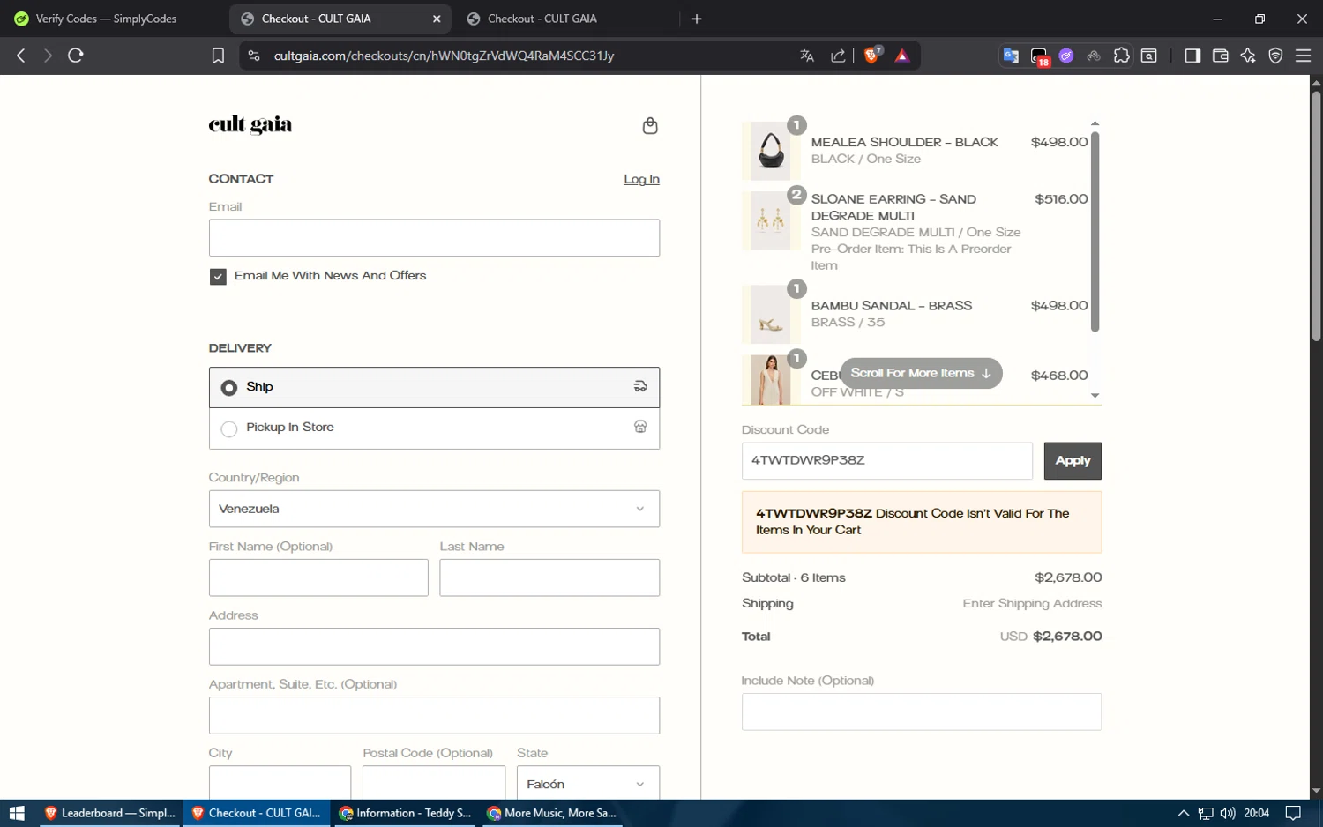Open Information - Teddy S... taskbar item

coord(406,813)
